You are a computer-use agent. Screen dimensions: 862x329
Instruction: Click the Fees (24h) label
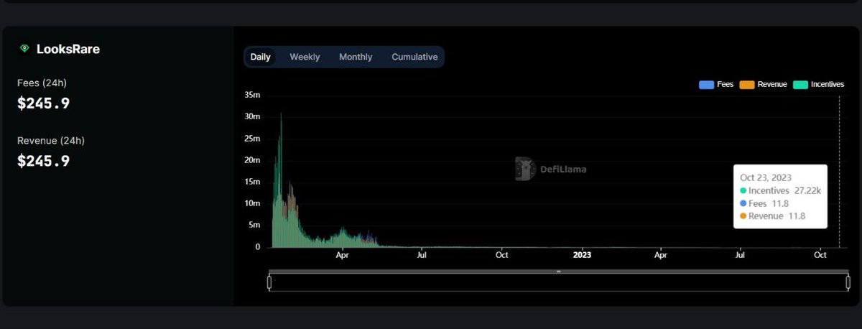coord(42,83)
